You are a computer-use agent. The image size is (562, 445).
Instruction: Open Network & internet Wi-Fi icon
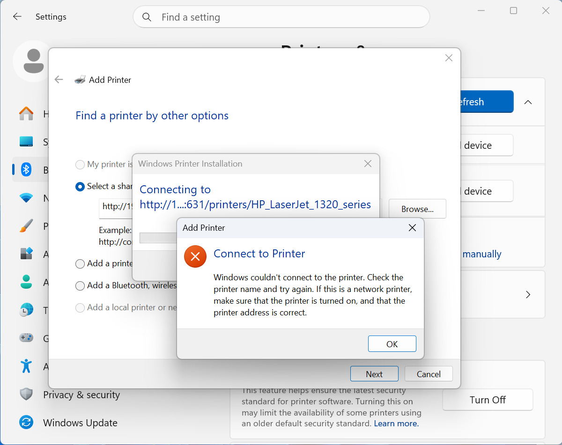tap(26, 198)
